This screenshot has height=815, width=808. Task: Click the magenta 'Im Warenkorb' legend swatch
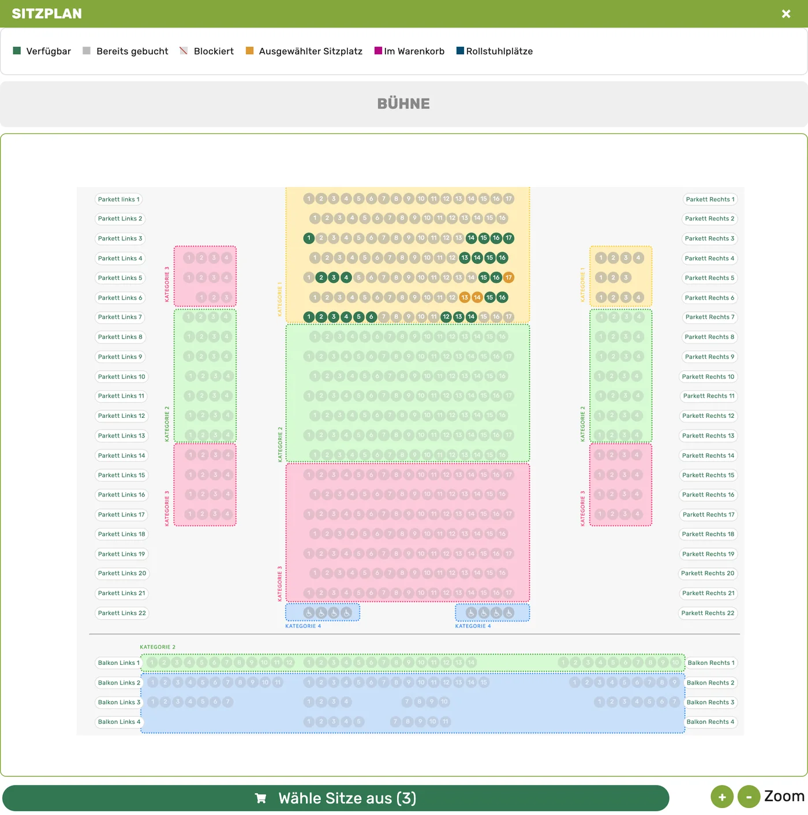[379, 51]
